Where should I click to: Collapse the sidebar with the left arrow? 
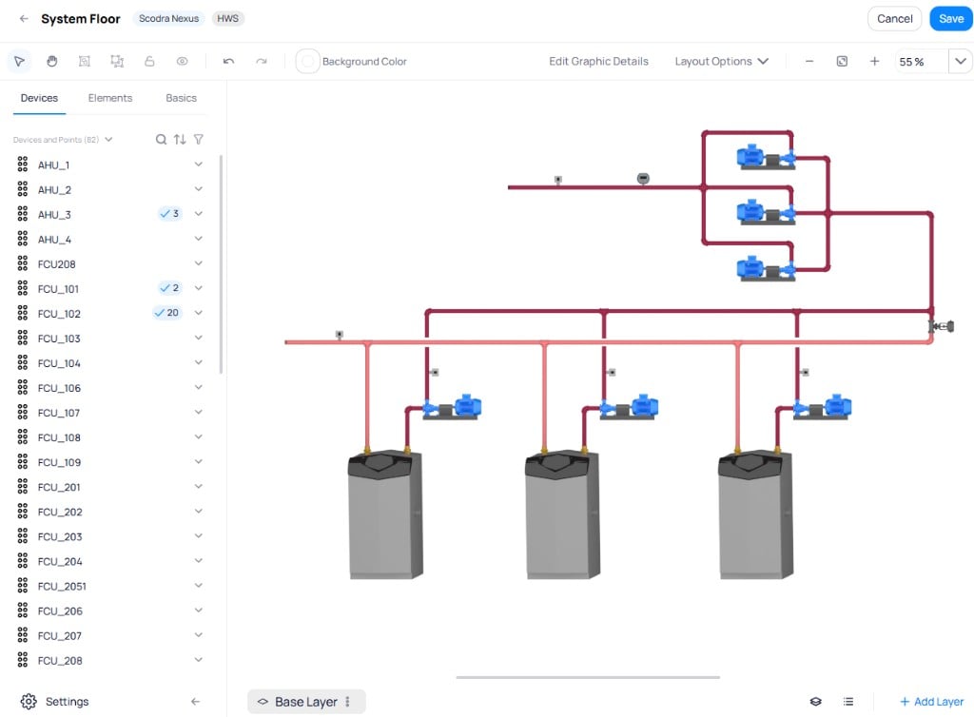coord(195,702)
